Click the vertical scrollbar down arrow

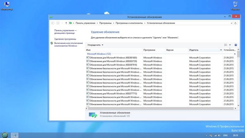238,105
